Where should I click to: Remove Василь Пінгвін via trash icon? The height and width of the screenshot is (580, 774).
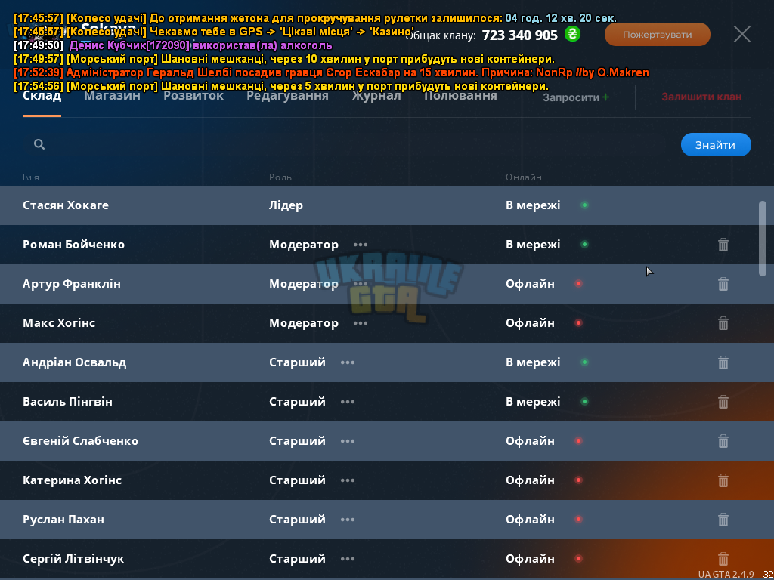[723, 402]
